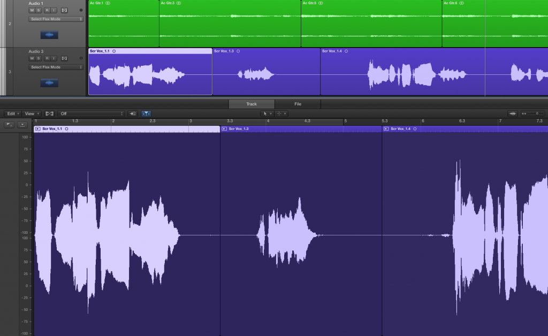
Task: Open the editor's Edit menu
Action: click(13, 113)
